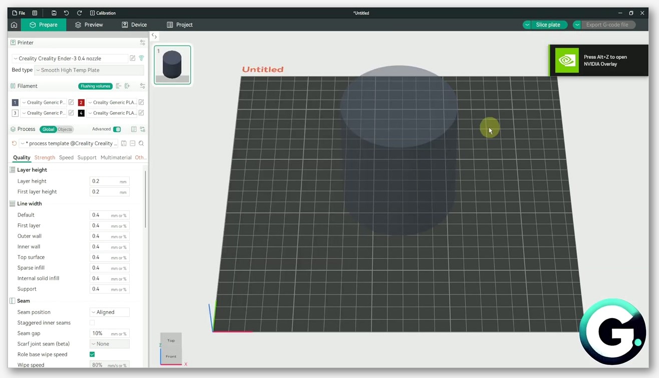
Task: Open the File menu
Action: point(19,13)
